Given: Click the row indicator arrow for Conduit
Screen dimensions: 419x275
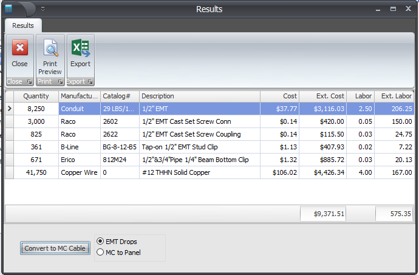Looking at the screenshot, I should click(x=9, y=109).
